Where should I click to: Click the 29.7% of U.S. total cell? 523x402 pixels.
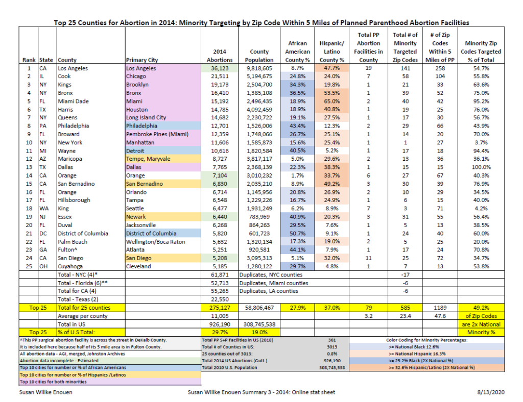tap(220, 333)
